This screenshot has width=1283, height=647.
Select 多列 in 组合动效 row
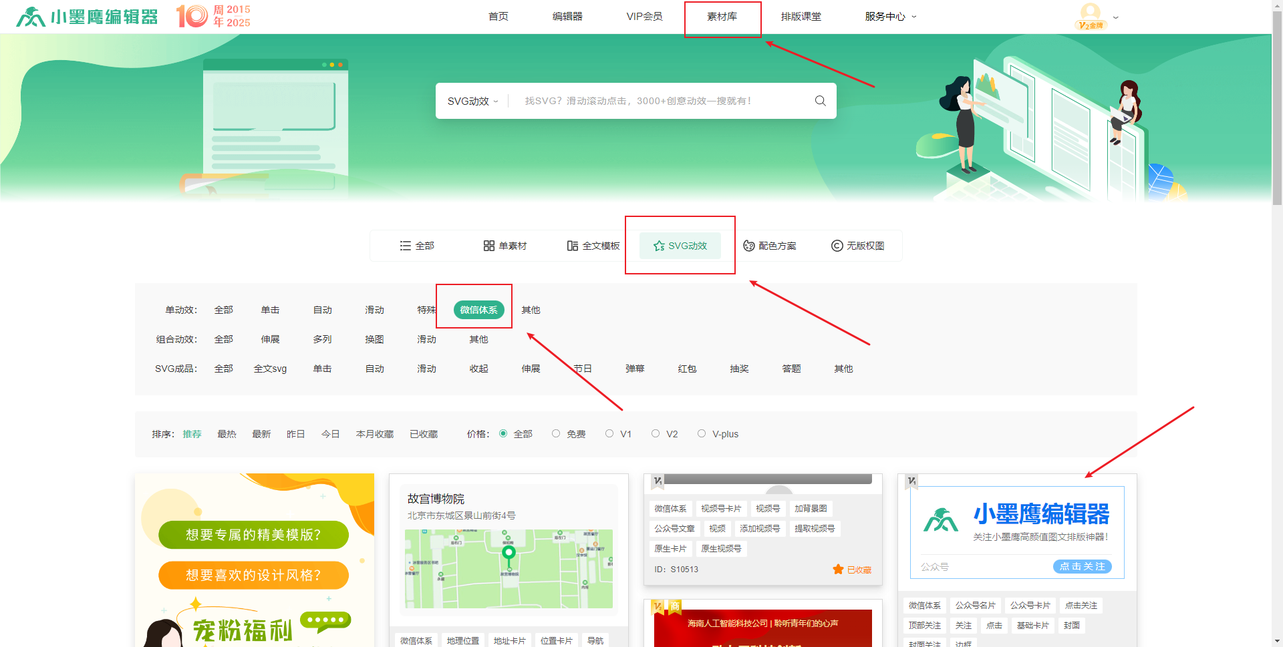click(322, 339)
